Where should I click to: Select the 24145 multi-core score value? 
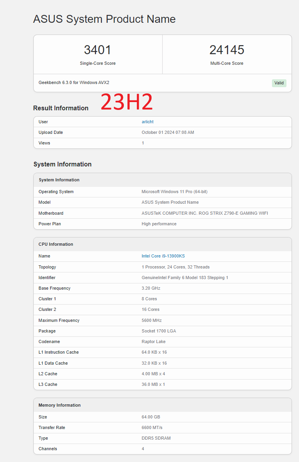tap(227, 50)
